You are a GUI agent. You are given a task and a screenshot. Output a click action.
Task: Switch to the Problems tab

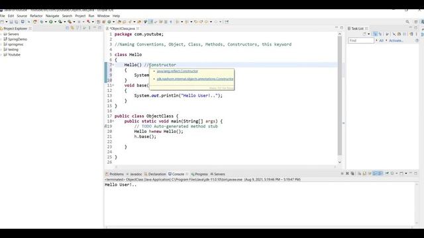pyautogui.click(x=115, y=174)
